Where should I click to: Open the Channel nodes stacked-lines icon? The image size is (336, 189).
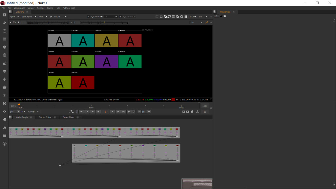tap(5, 39)
